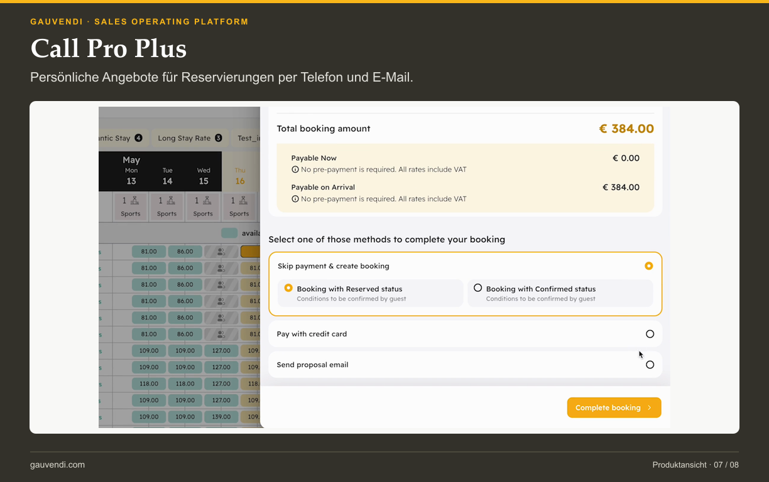Click the € 0.00 Payable Now amount
This screenshot has width=769, height=482.
[x=626, y=158]
